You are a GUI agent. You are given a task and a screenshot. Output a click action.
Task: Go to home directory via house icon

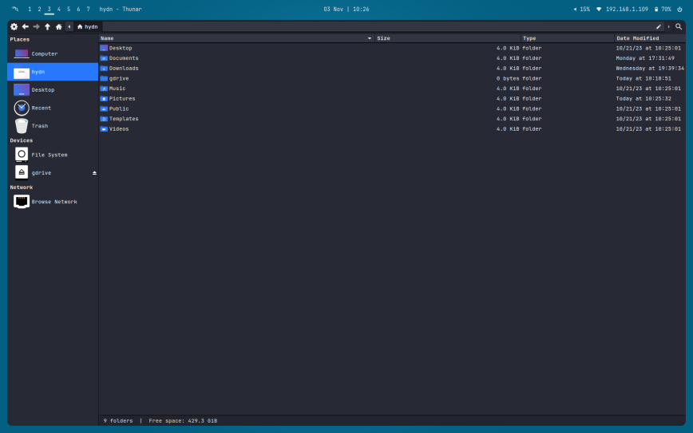(59, 27)
